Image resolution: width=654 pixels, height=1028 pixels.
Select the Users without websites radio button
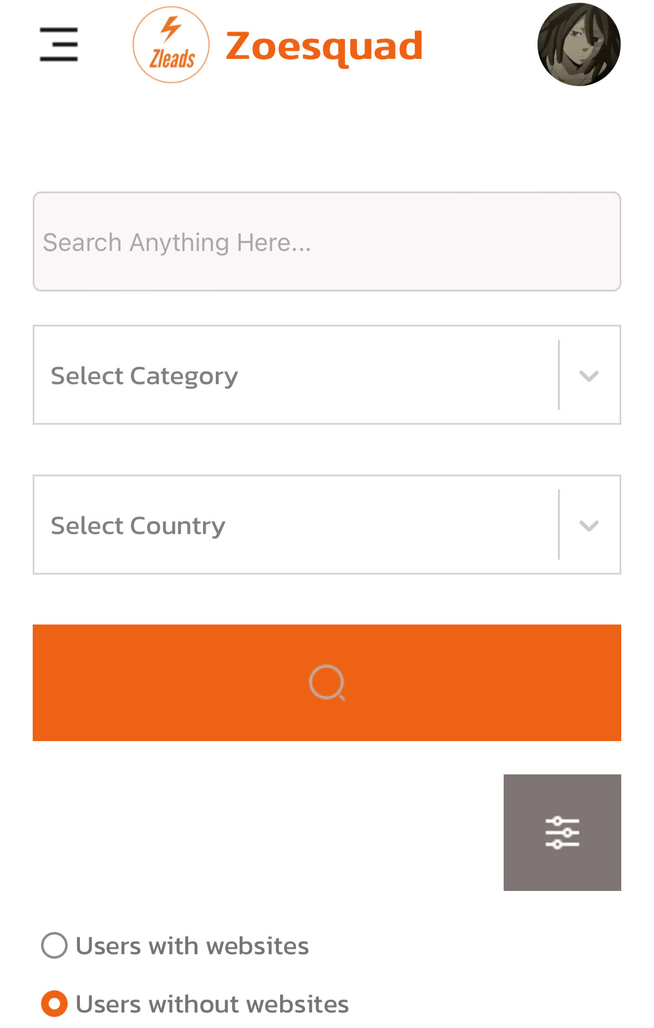[54, 1004]
